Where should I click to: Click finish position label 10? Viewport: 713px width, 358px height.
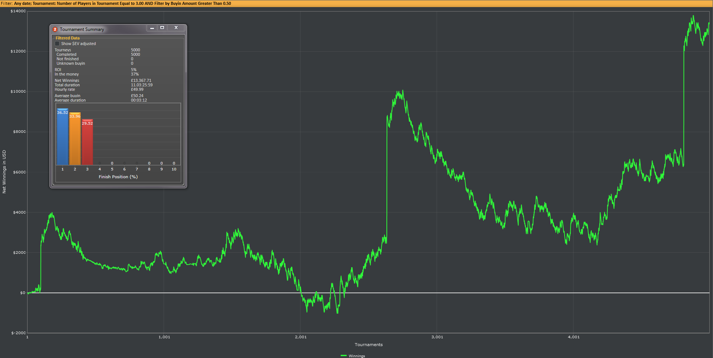click(x=174, y=169)
